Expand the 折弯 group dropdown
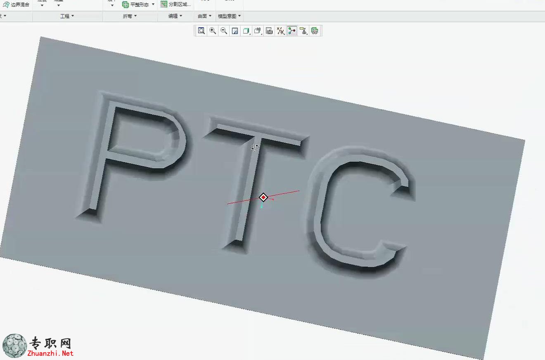 (x=130, y=16)
